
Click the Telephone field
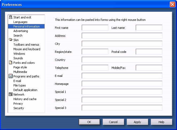[95, 68]
